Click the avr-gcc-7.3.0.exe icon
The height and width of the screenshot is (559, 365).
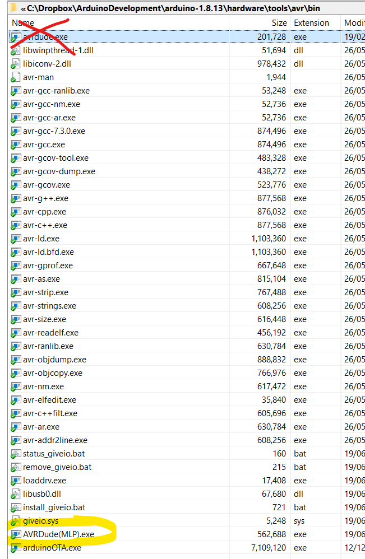[15, 131]
